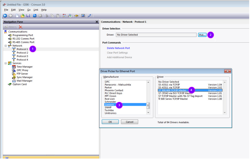The height and width of the screenshot is (159, 250).
Task: Click the Delete Network Port link
Action: pos(118,48)
